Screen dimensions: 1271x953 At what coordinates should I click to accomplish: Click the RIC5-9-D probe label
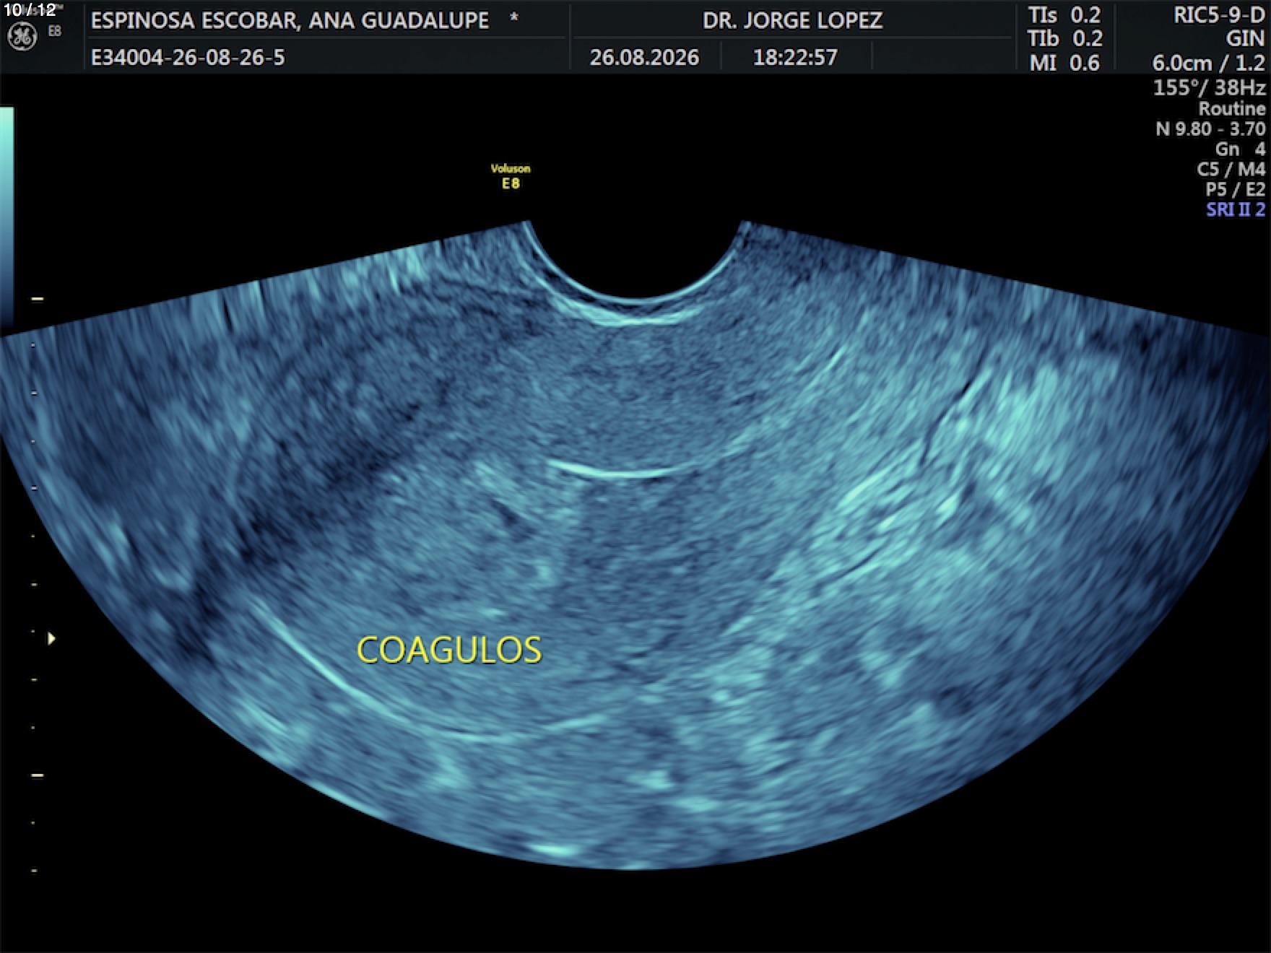[x=1219, y=15]
